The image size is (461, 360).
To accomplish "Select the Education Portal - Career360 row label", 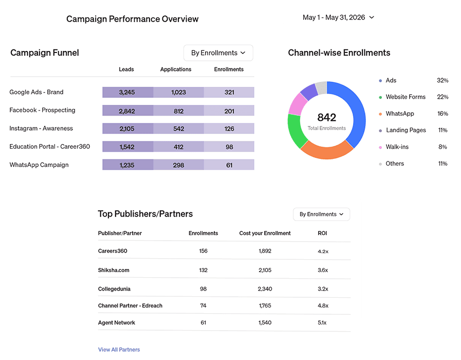I will point(50,147).
